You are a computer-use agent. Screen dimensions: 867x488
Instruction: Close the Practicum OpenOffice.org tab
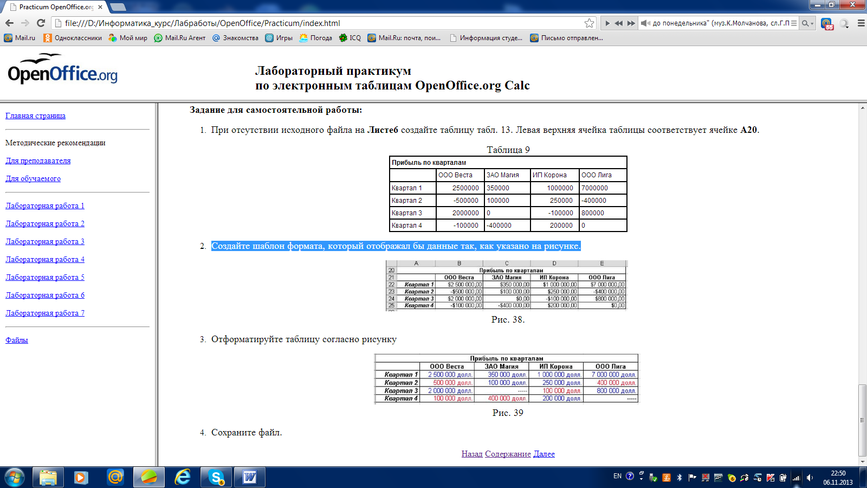pos(100,7)
